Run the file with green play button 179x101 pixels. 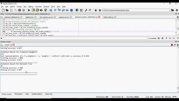(29, 10)
